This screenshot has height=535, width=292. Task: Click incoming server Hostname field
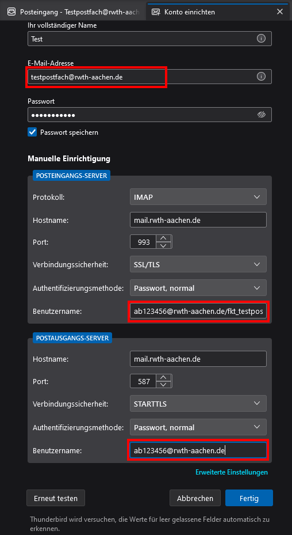coord(198,220)
